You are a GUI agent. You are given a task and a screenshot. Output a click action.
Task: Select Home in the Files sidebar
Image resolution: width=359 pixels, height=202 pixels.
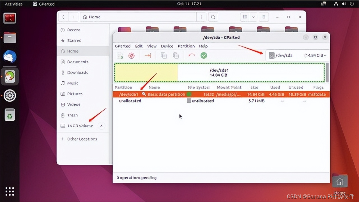(83, 51)
